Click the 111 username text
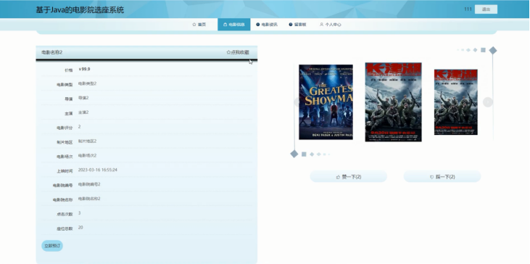The height and width of the screenshot is (264, 530). [x=468, y=9]
